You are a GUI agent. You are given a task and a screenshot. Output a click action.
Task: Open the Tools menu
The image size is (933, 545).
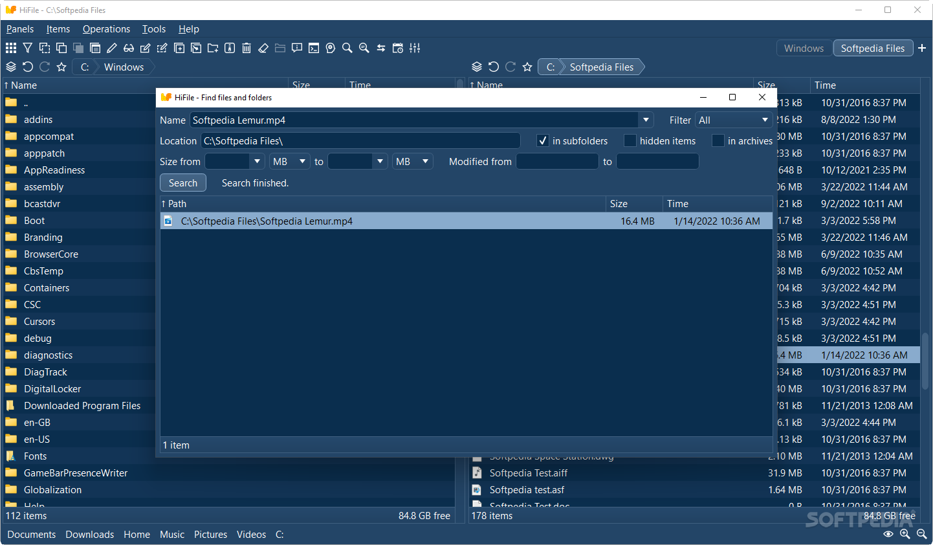point(154,29)
